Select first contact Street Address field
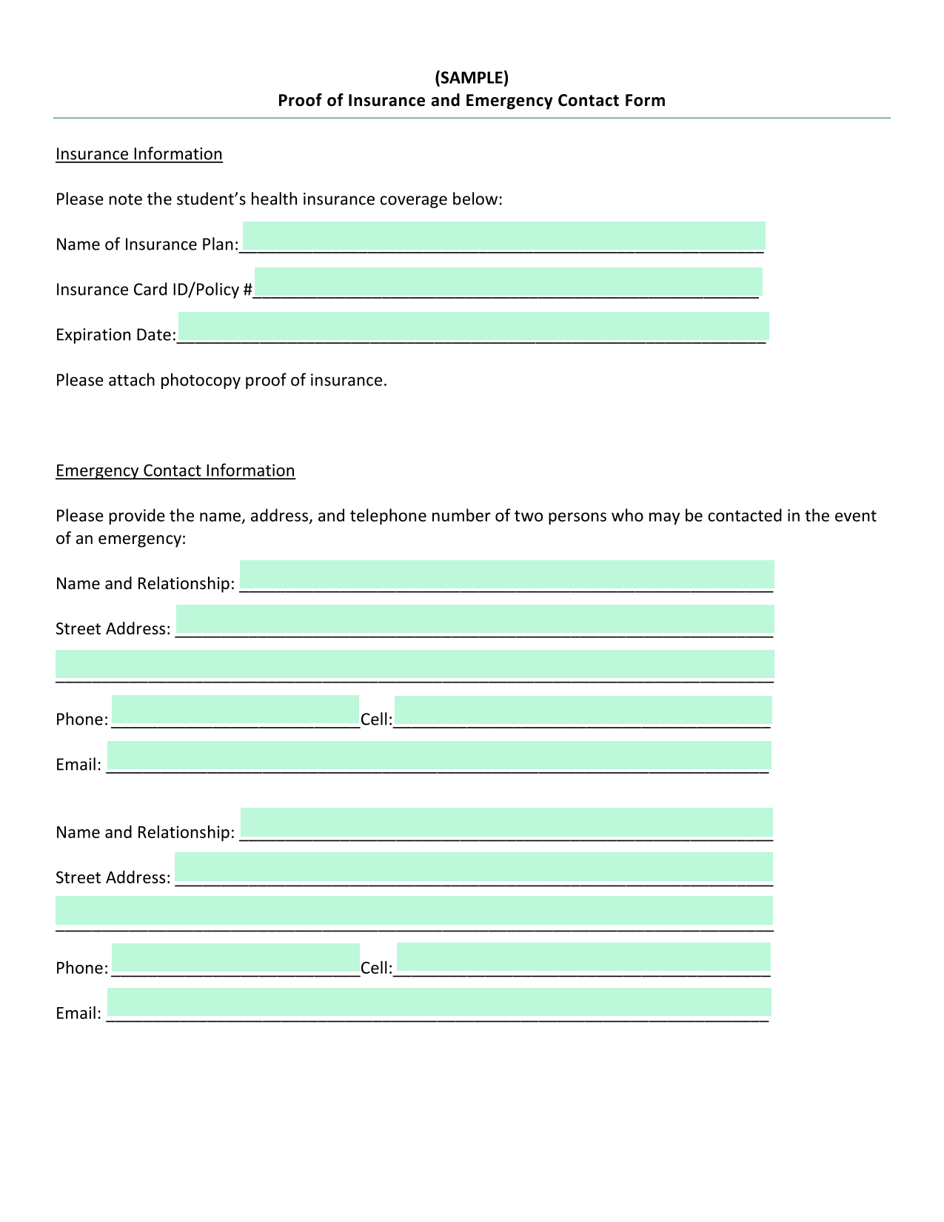This screenshot has height=1222, width=944. click(x=475, y=619)
